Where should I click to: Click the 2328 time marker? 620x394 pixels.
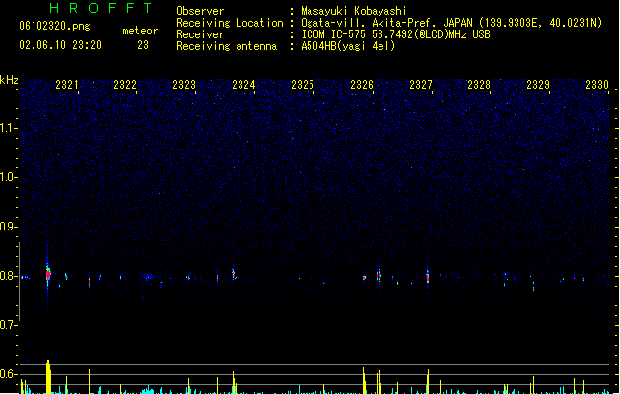pos(479,85)
